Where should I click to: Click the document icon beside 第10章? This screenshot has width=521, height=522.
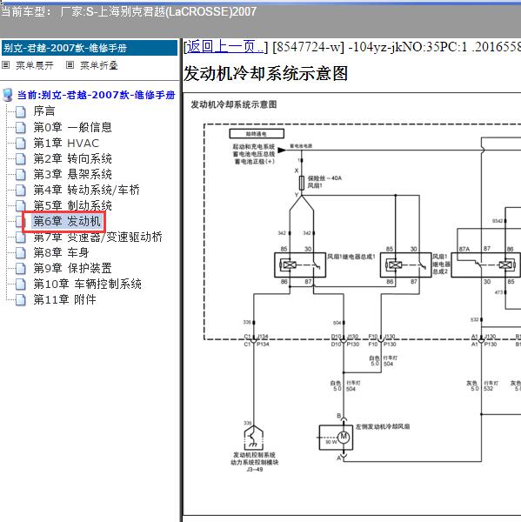click(21, 284)
